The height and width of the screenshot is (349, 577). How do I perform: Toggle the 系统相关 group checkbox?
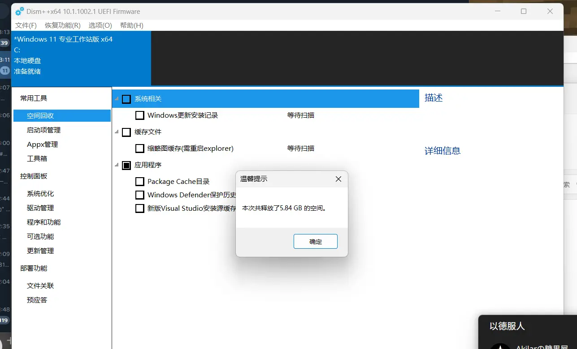126,99
